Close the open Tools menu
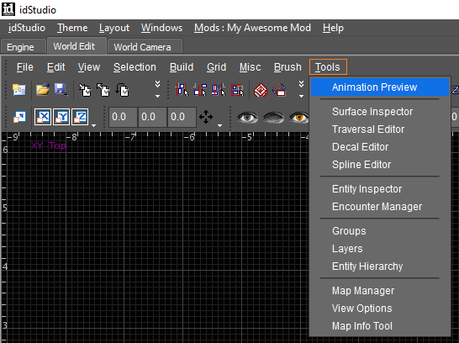Image resolution: width=459 pixels, height=343 pixels. point(328,67)
